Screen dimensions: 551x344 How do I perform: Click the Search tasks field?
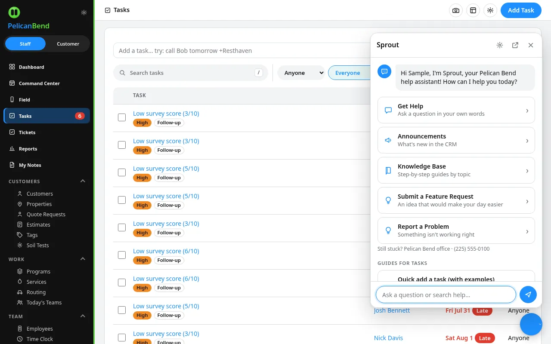pyautogui.click(x=190, y=73)
